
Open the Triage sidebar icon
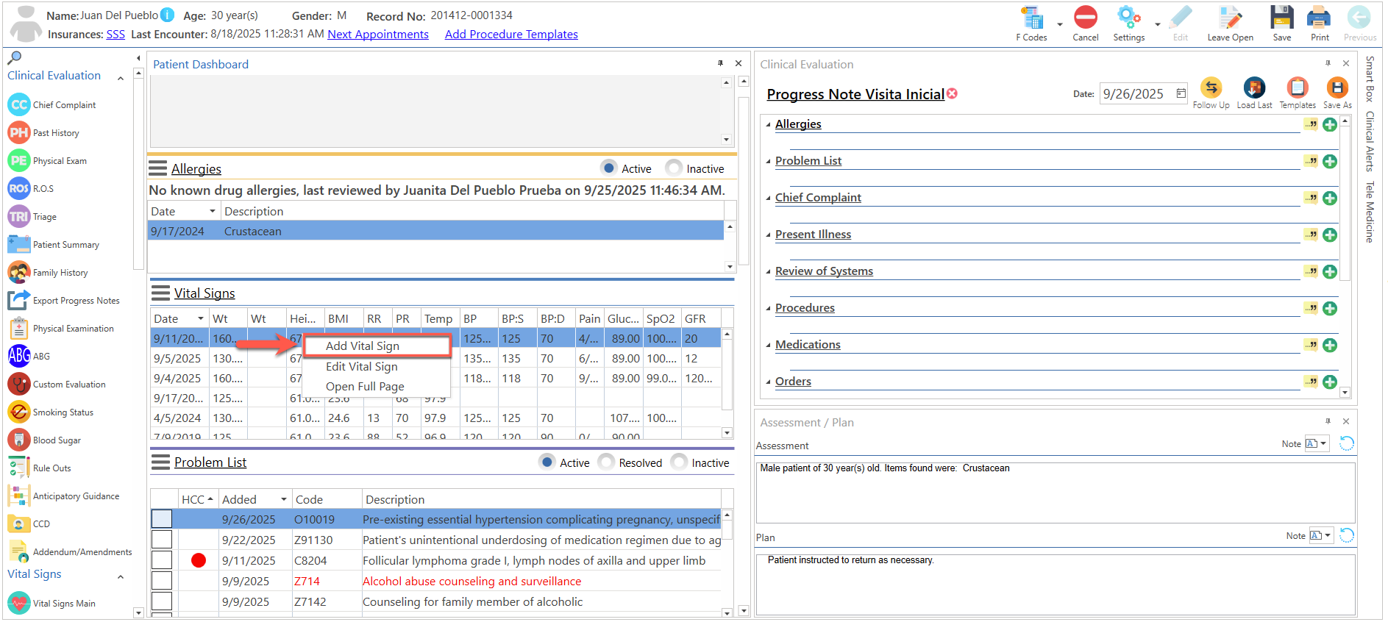pyautogui.click(x=19, y=217)
